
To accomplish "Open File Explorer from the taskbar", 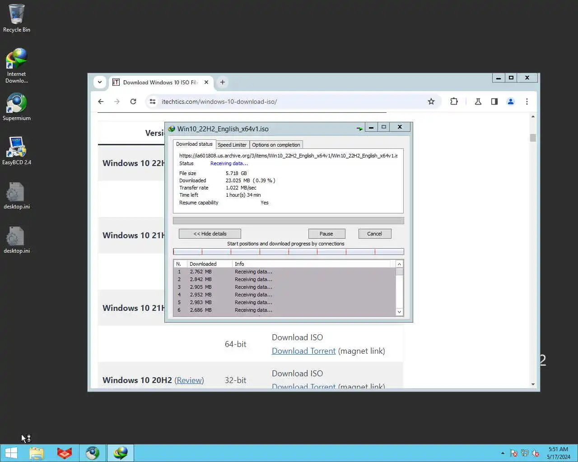I will pos(37,453).
